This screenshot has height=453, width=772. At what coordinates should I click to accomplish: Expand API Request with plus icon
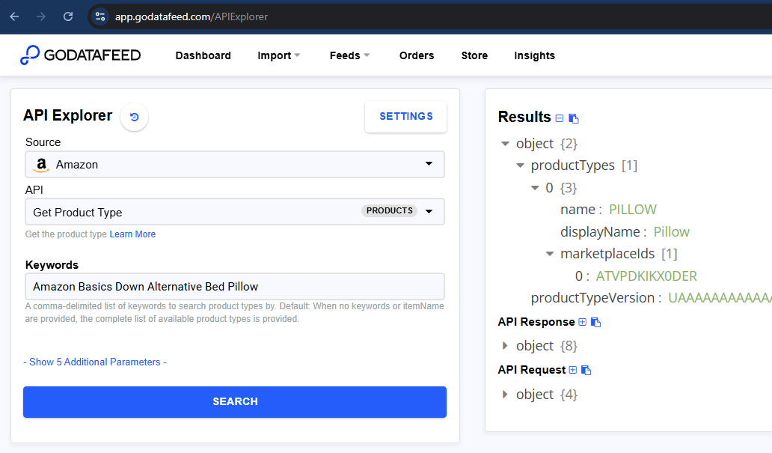coord(572,370)
